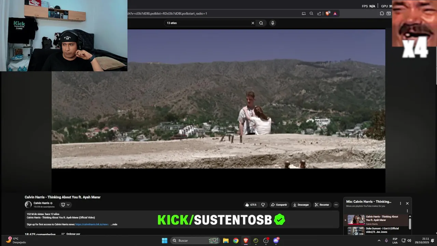Open the notifications bell in system tray
Image resolution: width=437 pixels, height=246 pixels.
(433, 241)
